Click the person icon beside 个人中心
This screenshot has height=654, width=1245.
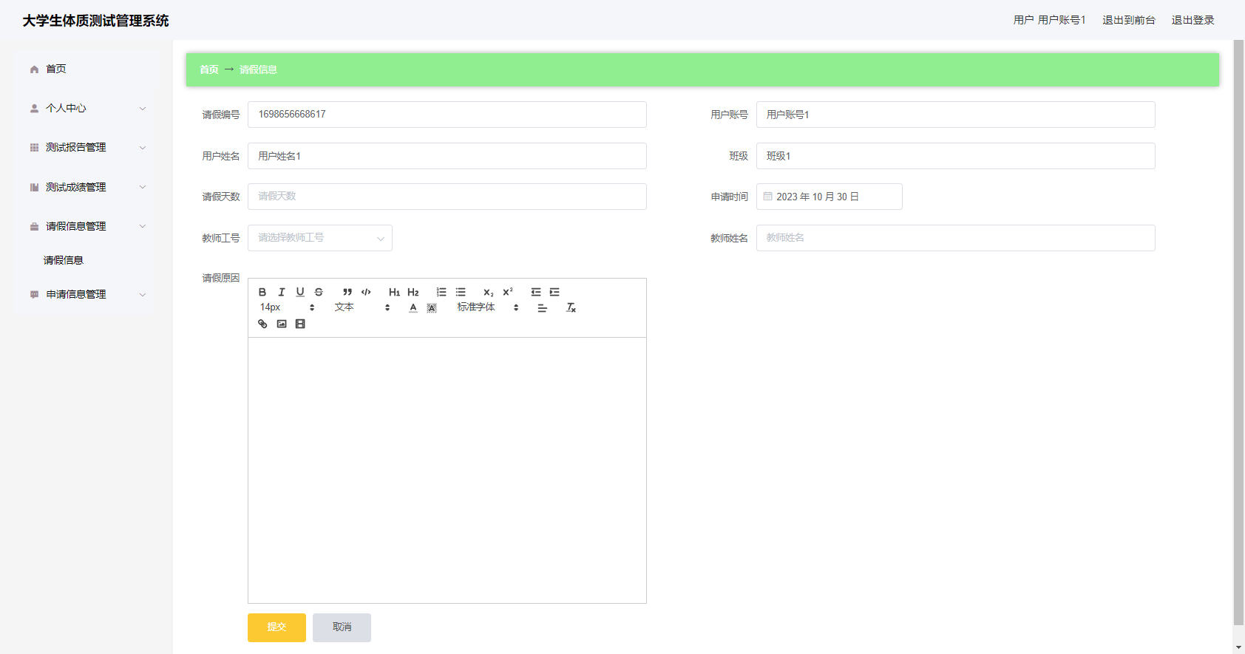[34, 108]
